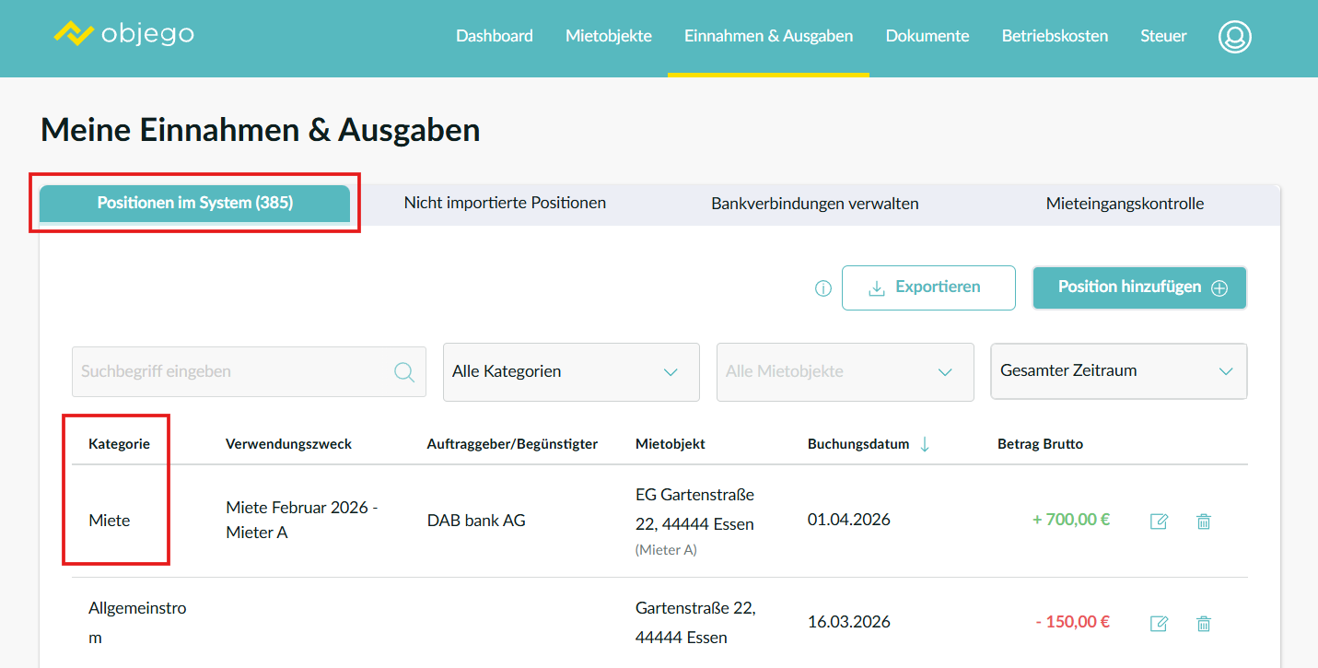Switch to Nicht importierte Positionen tab
This screenshot has height=668, width=1318.
[505, 203]
